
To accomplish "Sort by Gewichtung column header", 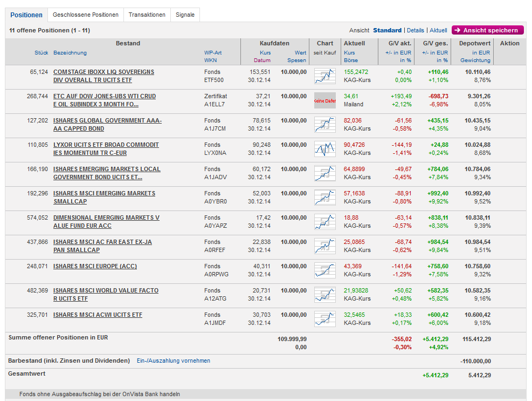I will (x=475, y=60).
